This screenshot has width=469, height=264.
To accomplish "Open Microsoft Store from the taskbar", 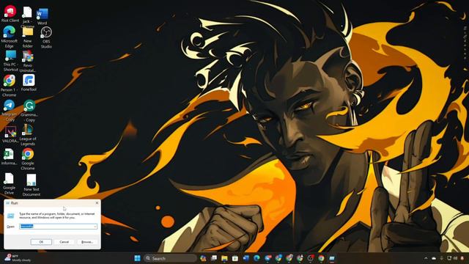I will pyautogui.click(x=235, y=258).
